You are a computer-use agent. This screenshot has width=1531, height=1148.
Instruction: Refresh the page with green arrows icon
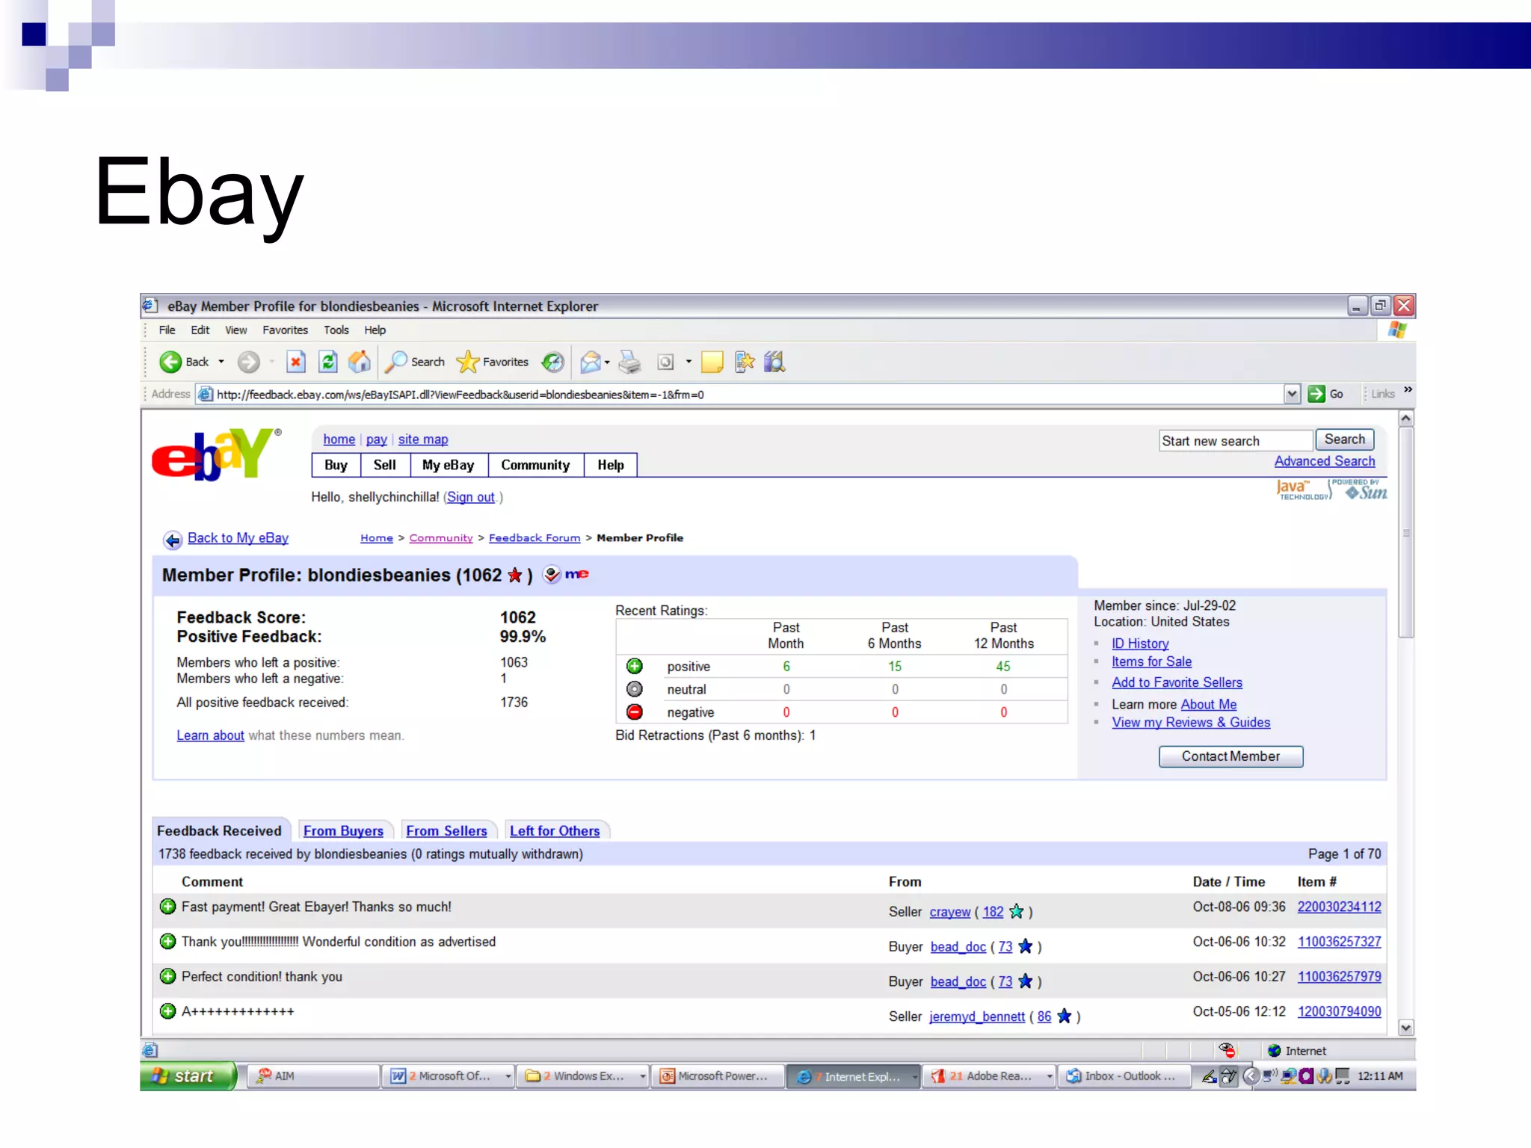[327, 362]
